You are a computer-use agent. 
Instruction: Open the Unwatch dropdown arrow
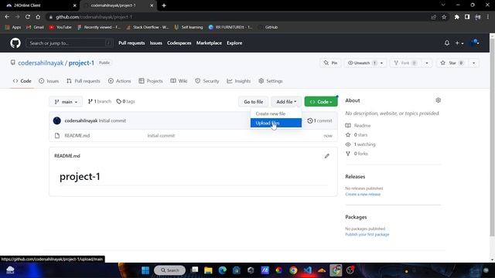(x=381, y=63)
